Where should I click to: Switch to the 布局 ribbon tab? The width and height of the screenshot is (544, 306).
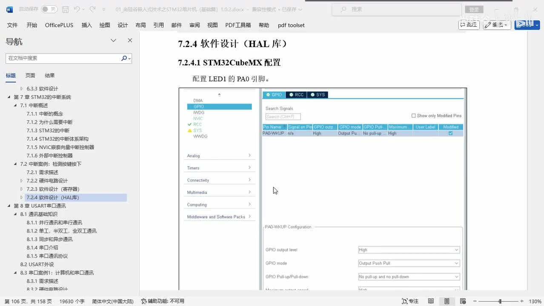point(140,25)
